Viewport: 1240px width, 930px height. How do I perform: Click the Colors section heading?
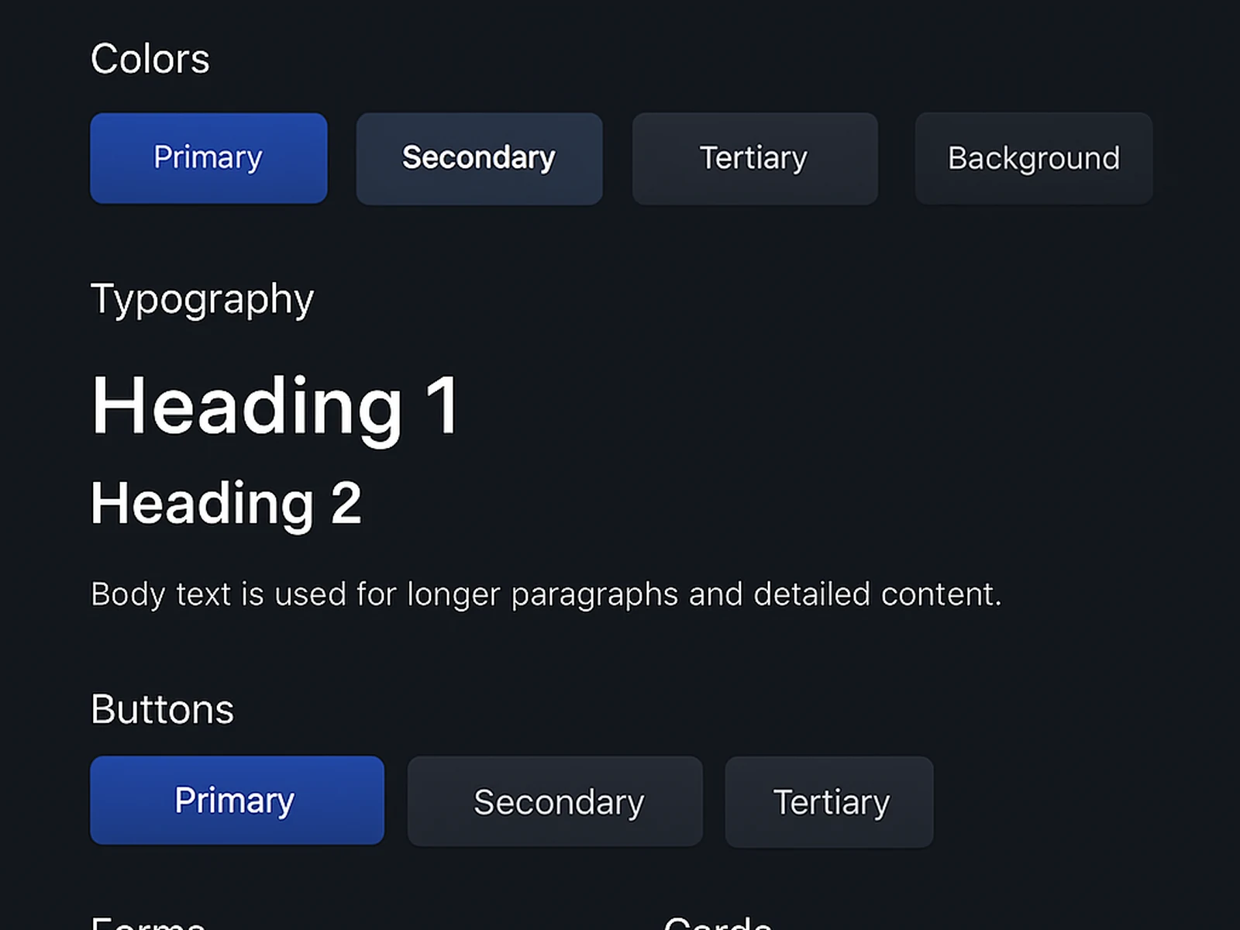(150, 59)
